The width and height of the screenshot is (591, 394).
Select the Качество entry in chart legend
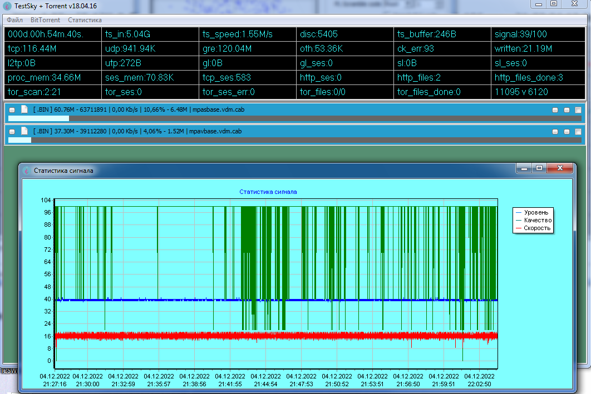(537, 220)
